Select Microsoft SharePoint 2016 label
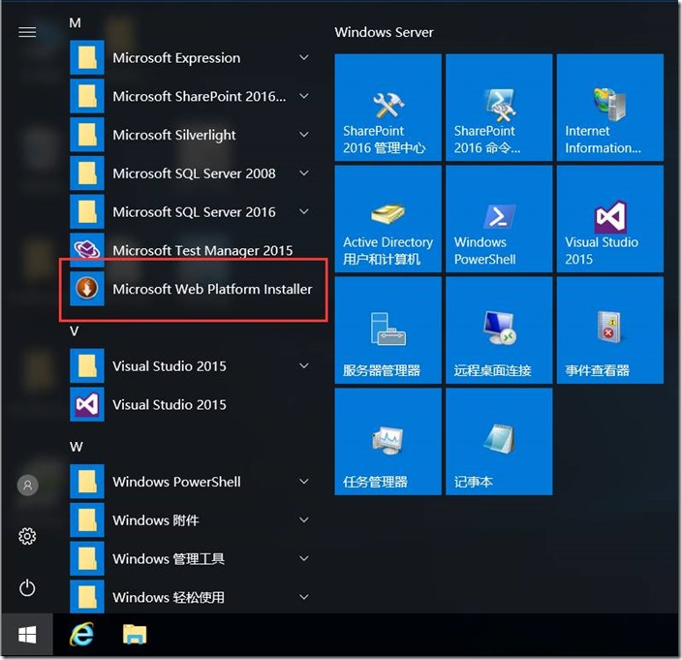This screenshot has height=660, width=682. click(x=200, y=96)
